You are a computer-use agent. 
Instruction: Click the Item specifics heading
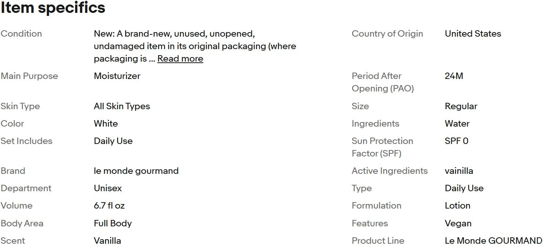click(53, 8)
